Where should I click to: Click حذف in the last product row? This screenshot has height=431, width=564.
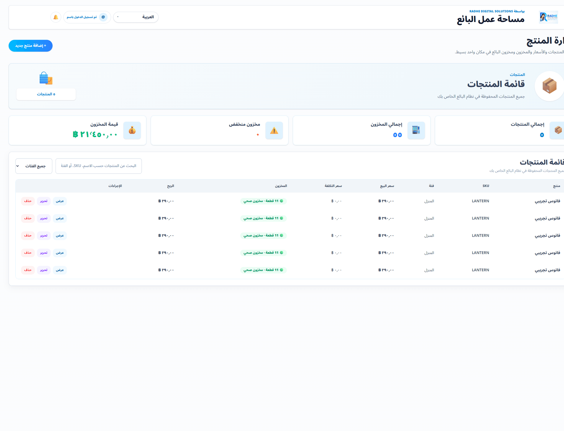pyautogui.click(x=28, y=270)
